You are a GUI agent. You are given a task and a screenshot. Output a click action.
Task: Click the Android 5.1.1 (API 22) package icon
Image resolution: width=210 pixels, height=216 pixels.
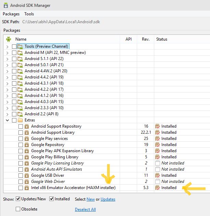[20, 59]
